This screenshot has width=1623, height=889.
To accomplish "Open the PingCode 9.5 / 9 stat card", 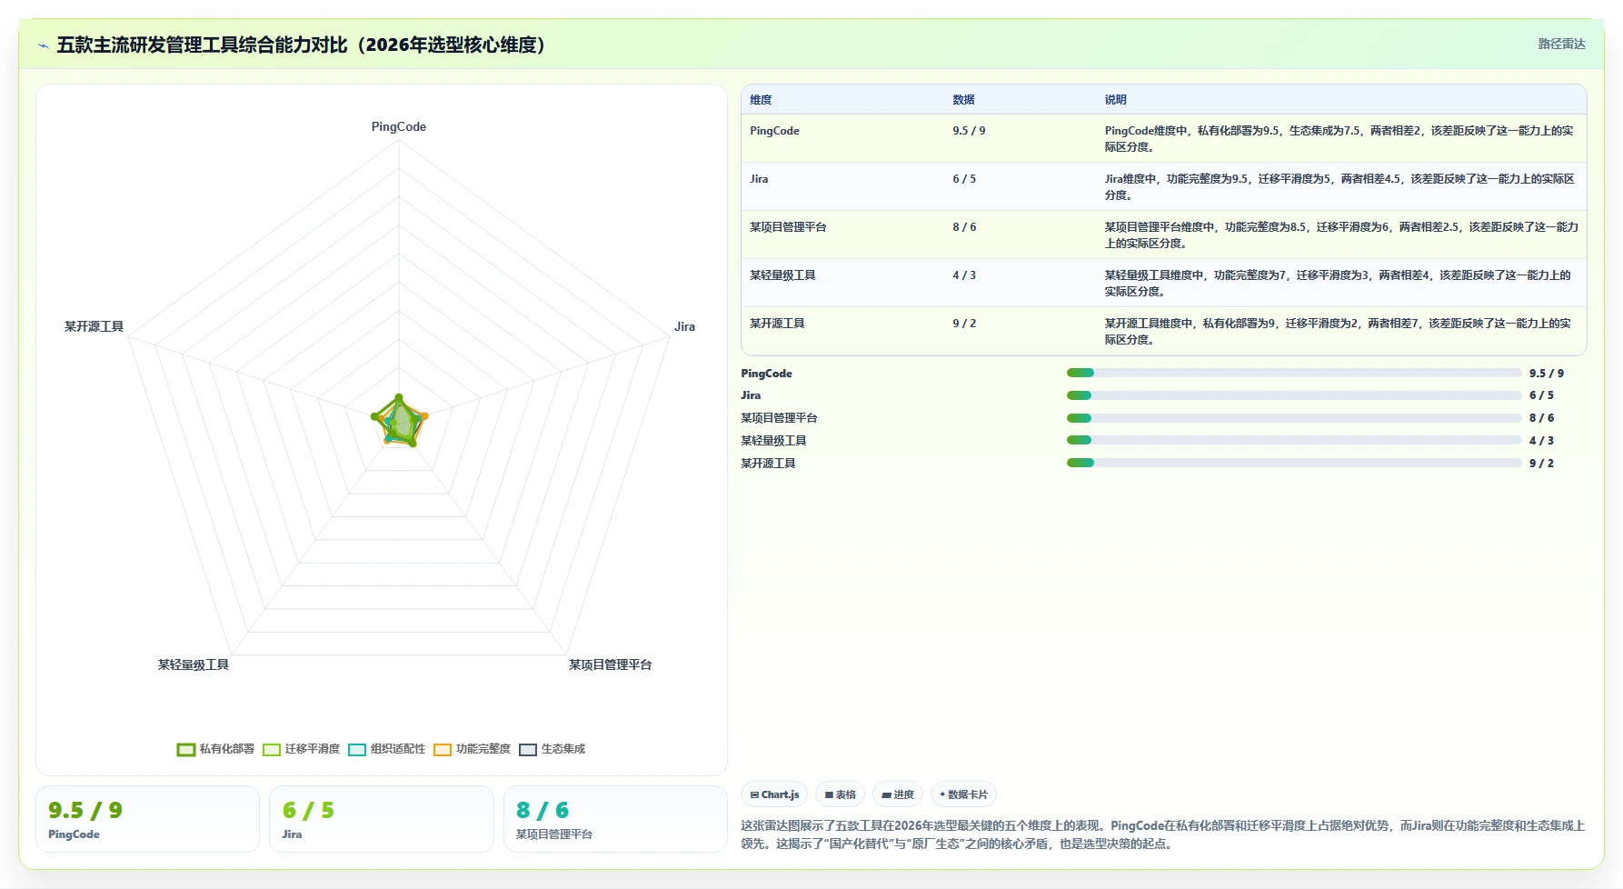I will coord(147,819).
